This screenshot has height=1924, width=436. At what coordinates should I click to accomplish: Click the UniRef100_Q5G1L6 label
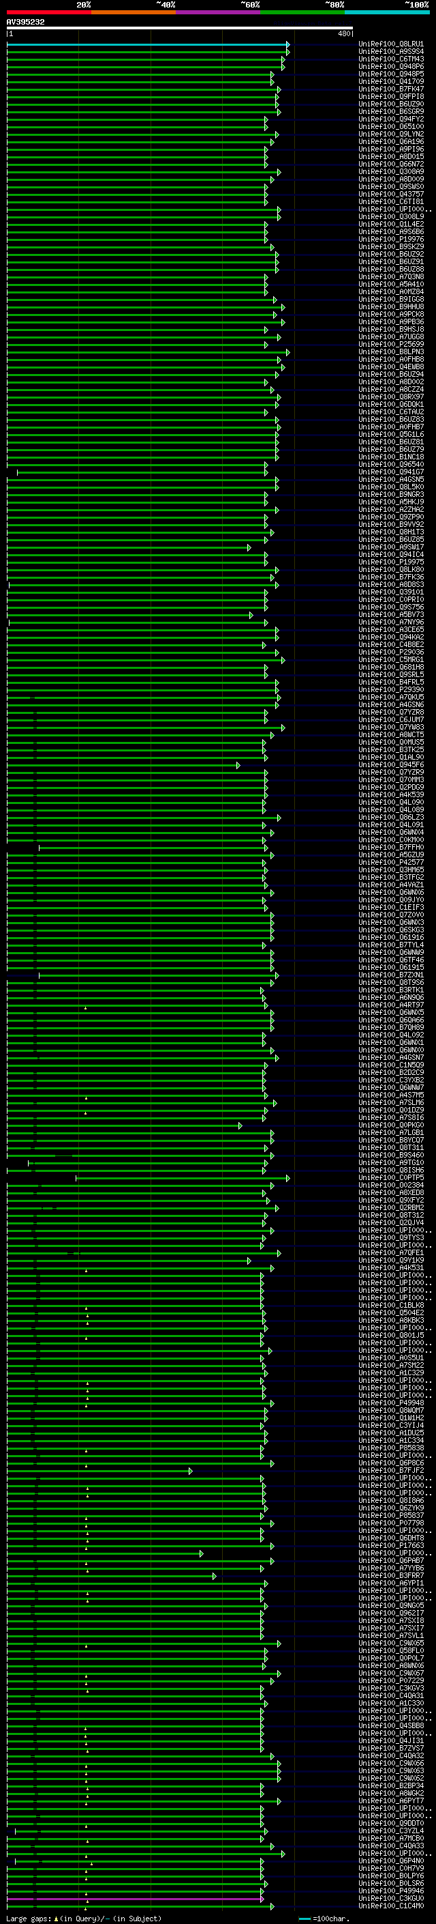click(391, 434)
